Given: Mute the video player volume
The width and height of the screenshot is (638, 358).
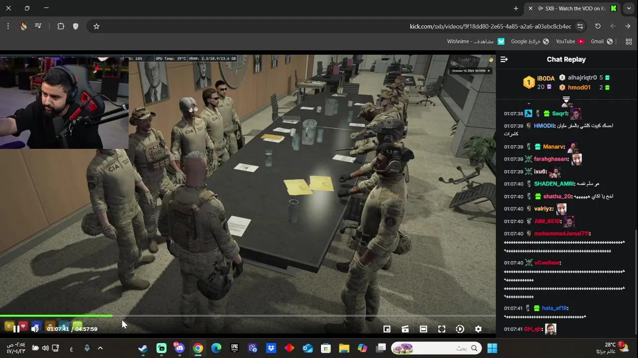Looking at the screenshot, I should point(35,329).
